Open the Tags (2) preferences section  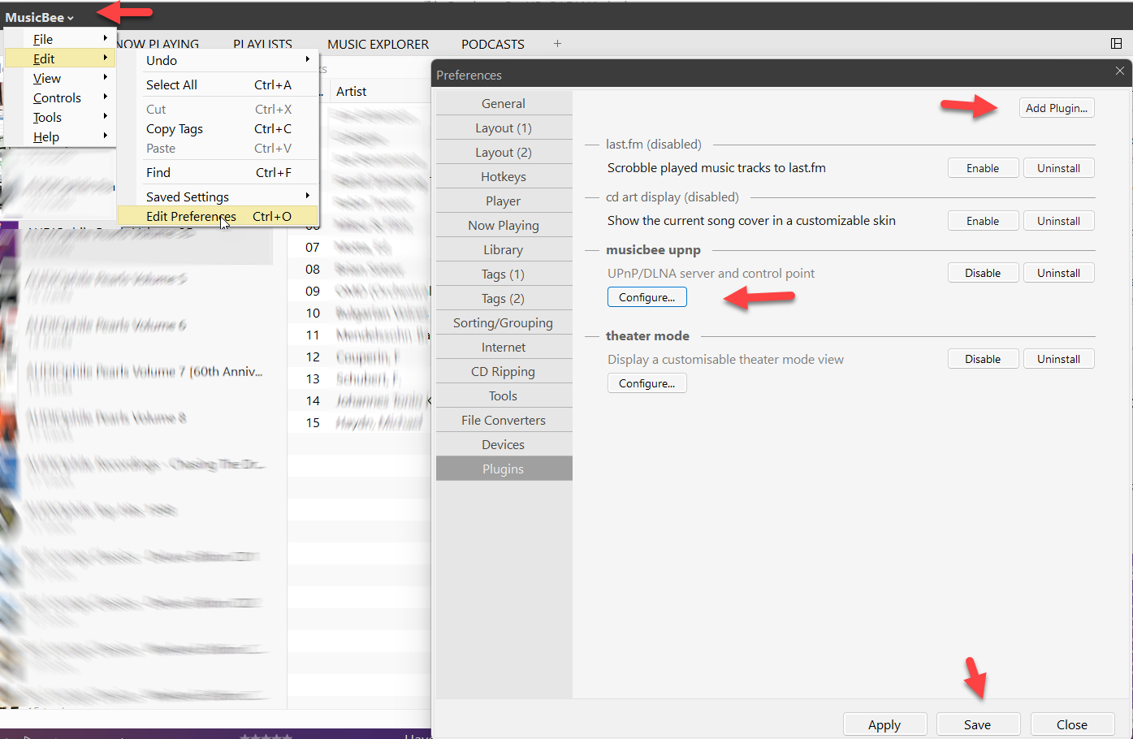tap(504, 298)
